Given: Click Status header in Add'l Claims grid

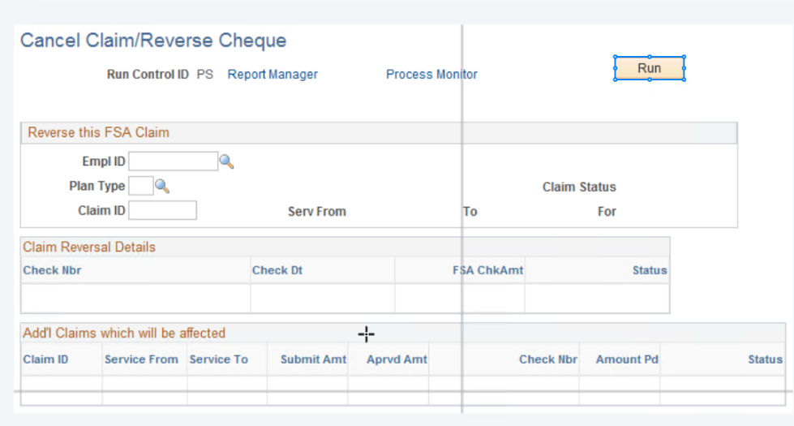Looking at the screenshot, I should [765, 359].
